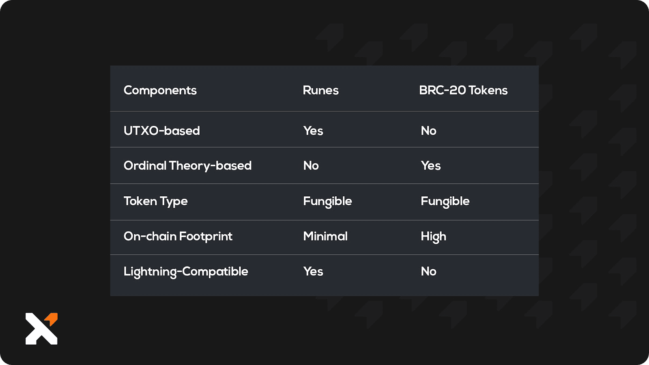Viewport: 649px width, 365px height.
Task: Click the orange arrow on the logo
Action: (x=52, y=319)
